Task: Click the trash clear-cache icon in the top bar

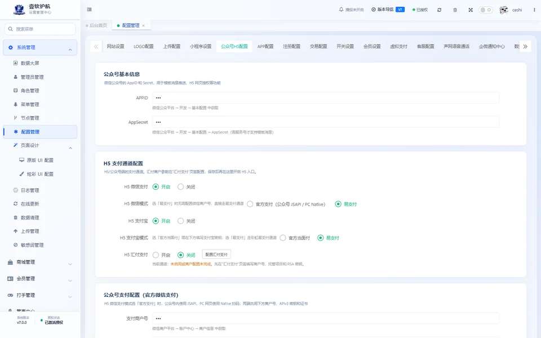Action: click(x=455, y=10)
